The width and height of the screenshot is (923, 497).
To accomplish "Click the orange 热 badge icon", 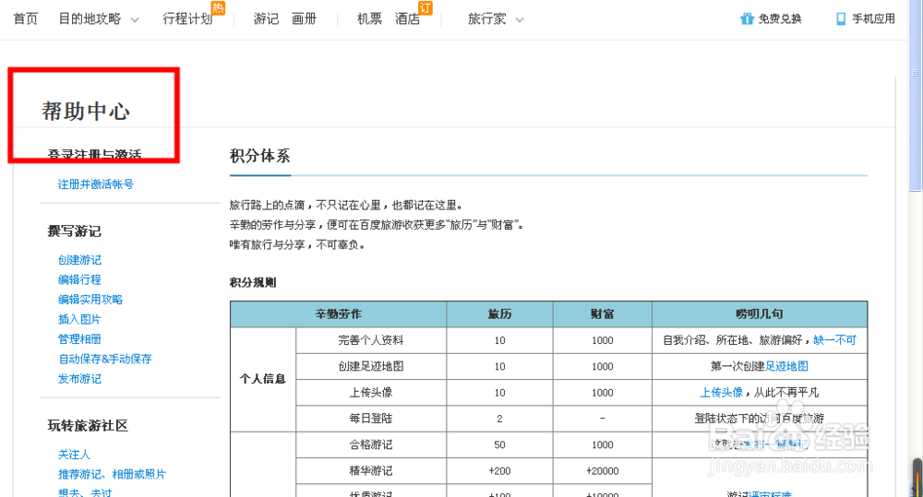I will click(x=219, y=7).
